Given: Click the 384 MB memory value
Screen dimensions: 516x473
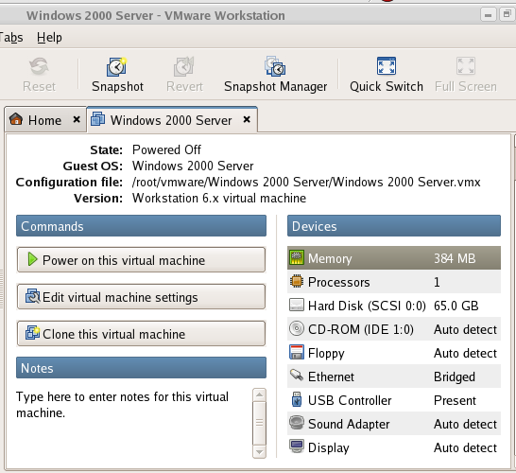Looking at the screenshot, I should [x=455, y=258].
